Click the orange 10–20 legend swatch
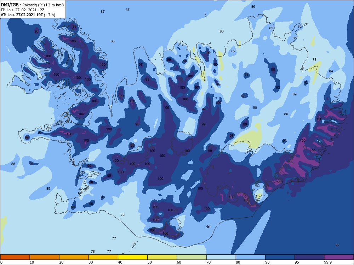This screenshot has height=265, width=354. pos(45,257)
